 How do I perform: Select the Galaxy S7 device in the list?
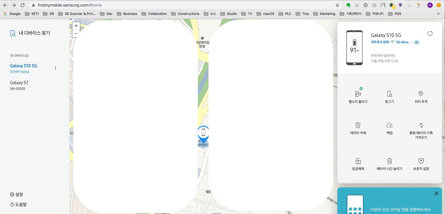pos(19,83)
